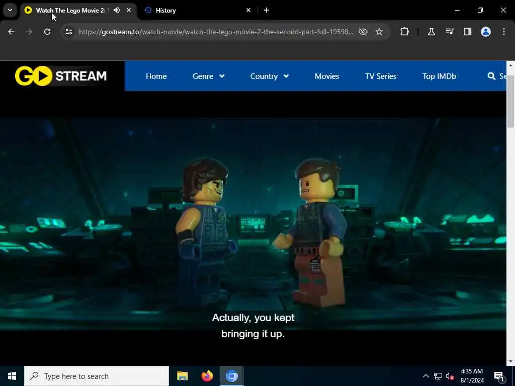Expand the Country dropdown
515x386 pixels.
tap(270, 76)
